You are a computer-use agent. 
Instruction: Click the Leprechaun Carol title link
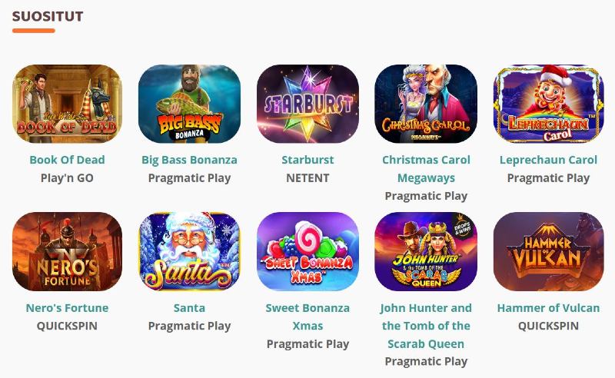point(548,160)
